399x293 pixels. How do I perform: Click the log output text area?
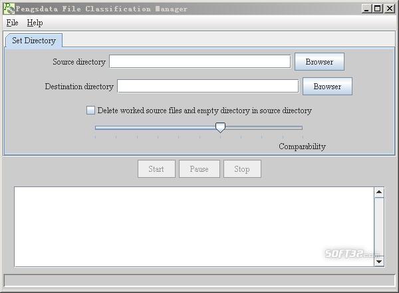coord(194,227)
